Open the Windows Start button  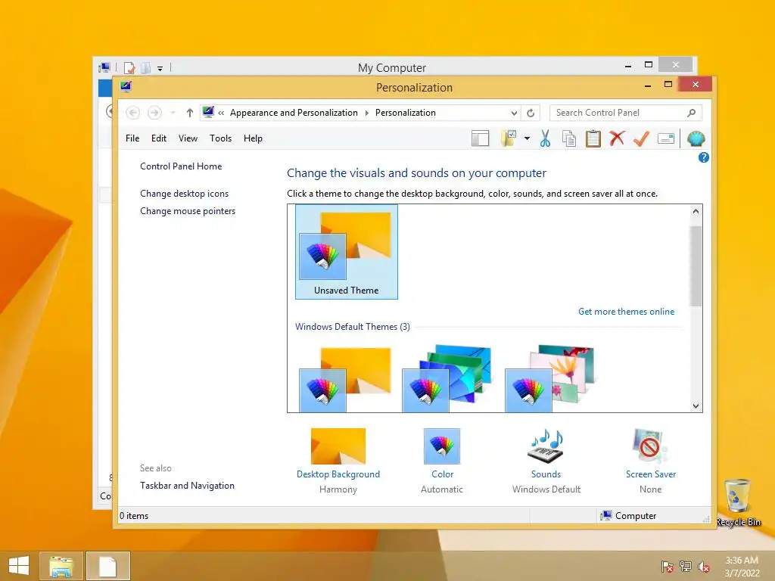(19, 566)
